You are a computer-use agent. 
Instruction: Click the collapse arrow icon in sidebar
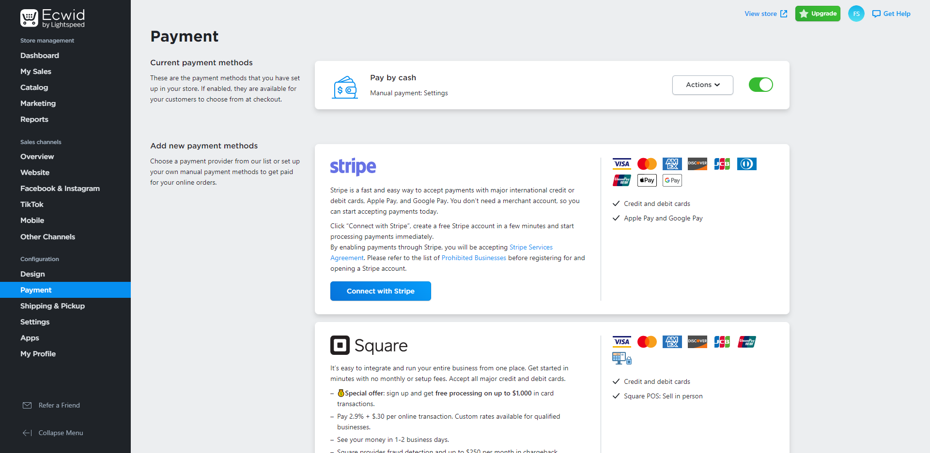pos(27,433)
